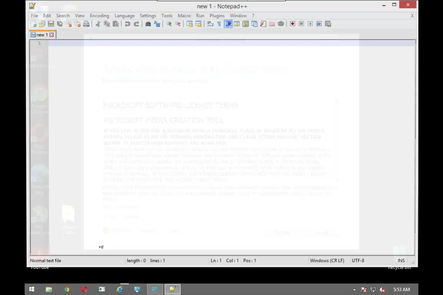Screen dimensions: 443x295
Task: Open the Document Map toolbar icon
Action: [245, 24]
